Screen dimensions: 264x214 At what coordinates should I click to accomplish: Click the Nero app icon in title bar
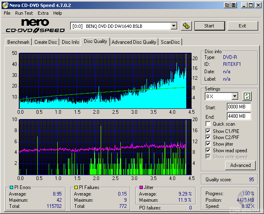point(5,5)
